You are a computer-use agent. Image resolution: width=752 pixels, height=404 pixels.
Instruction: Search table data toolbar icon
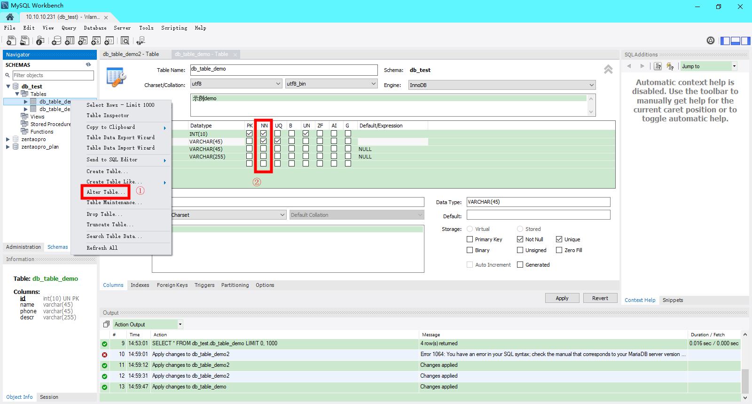125,41
